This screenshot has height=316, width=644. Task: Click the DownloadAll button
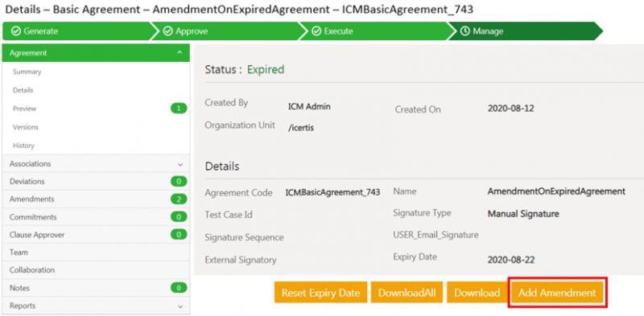[x=407, y=293]
